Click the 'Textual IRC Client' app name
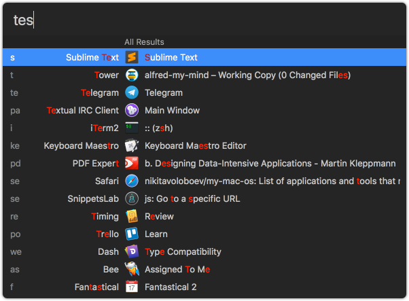This screenshot has width=409, height=301. (83, 110)
